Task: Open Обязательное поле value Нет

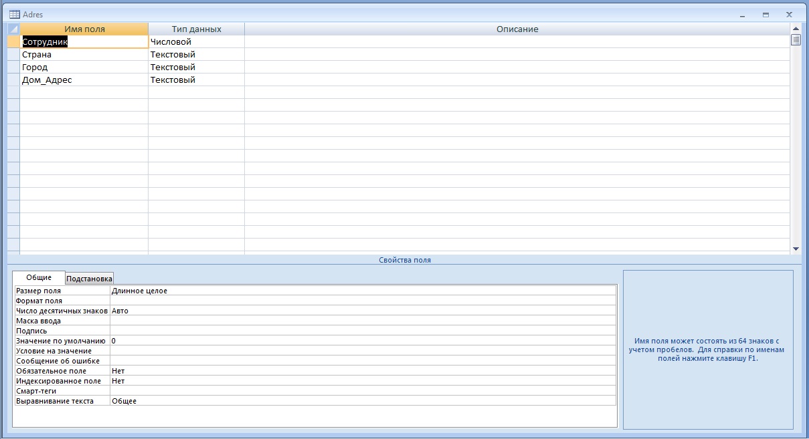Action: coord(363,371)
